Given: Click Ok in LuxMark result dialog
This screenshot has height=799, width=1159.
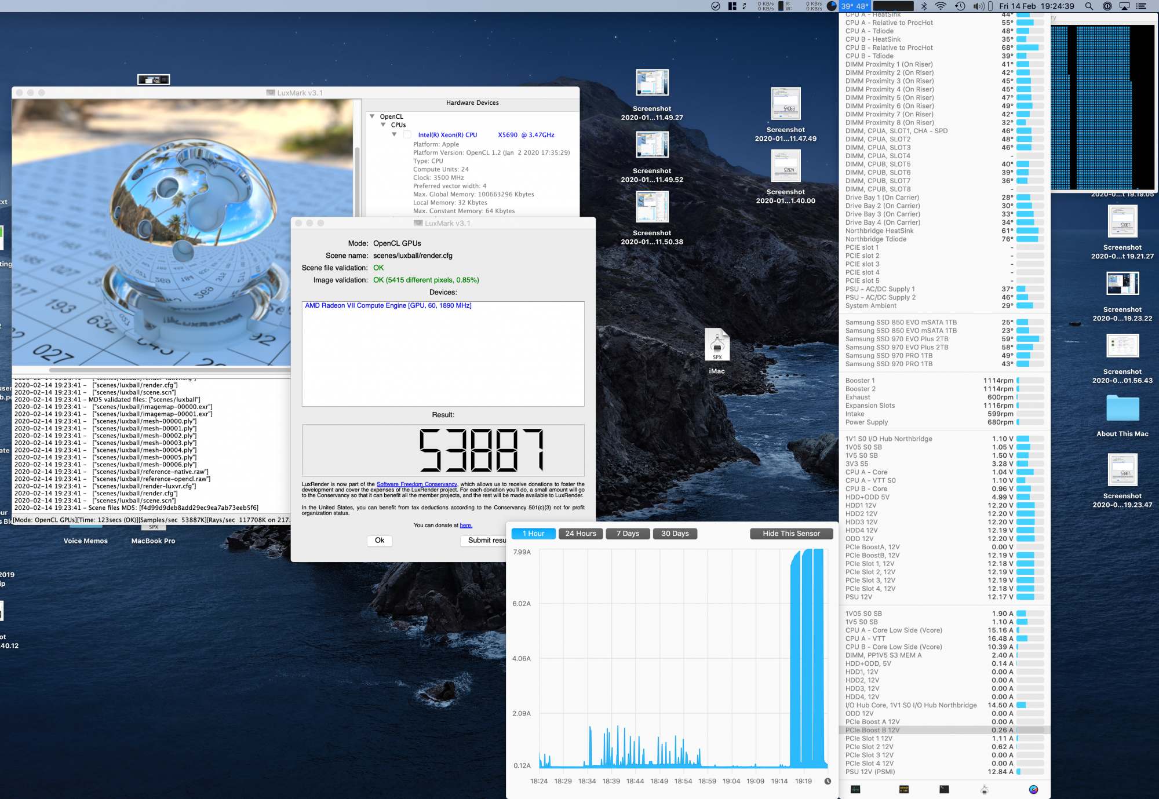Looking at the screenshot, I should pos(380,540).
